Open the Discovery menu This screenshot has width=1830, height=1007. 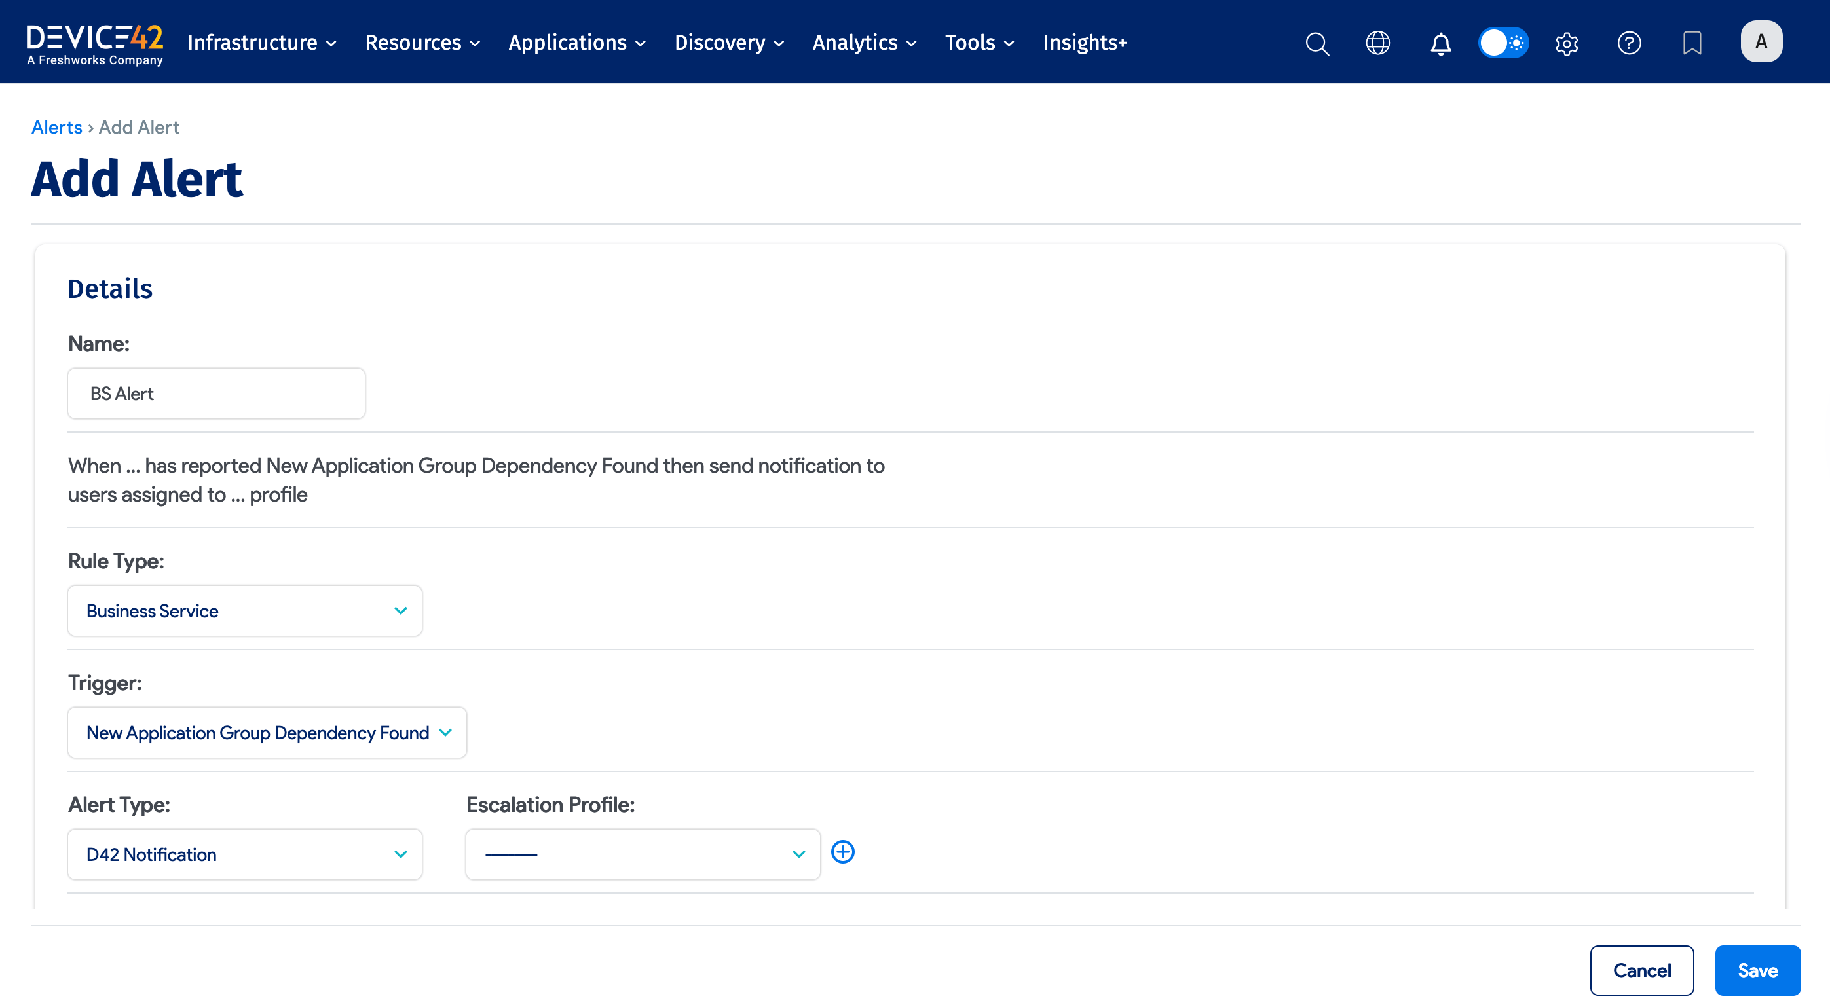tap(729, 43)
